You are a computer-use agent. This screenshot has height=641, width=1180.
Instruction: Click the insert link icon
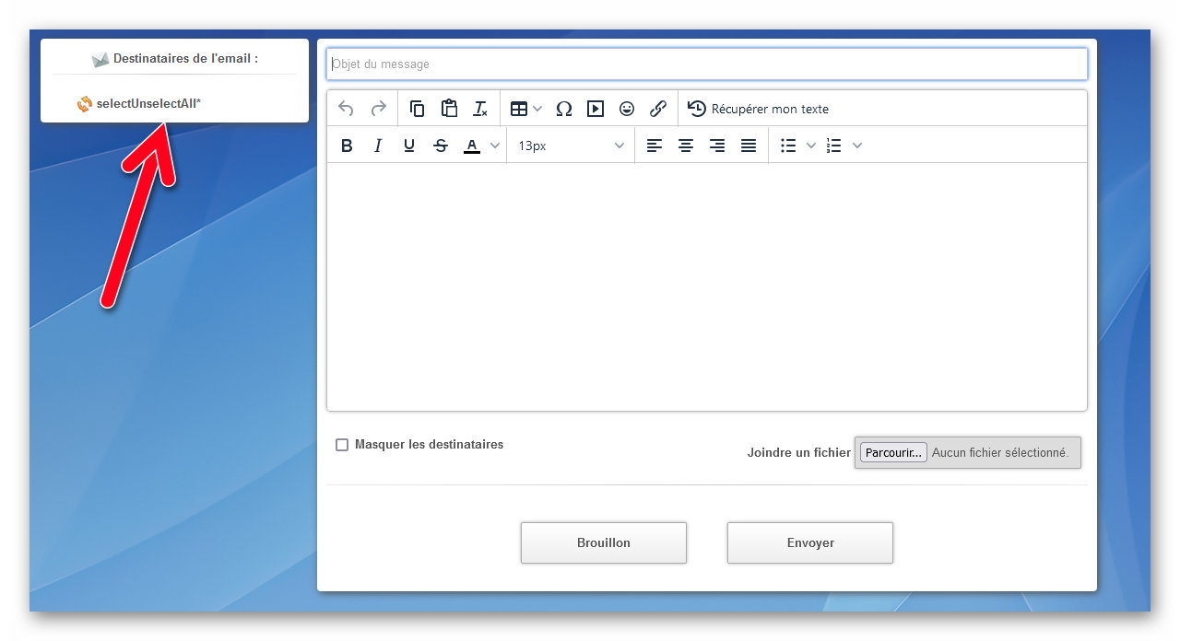(658, 109)
